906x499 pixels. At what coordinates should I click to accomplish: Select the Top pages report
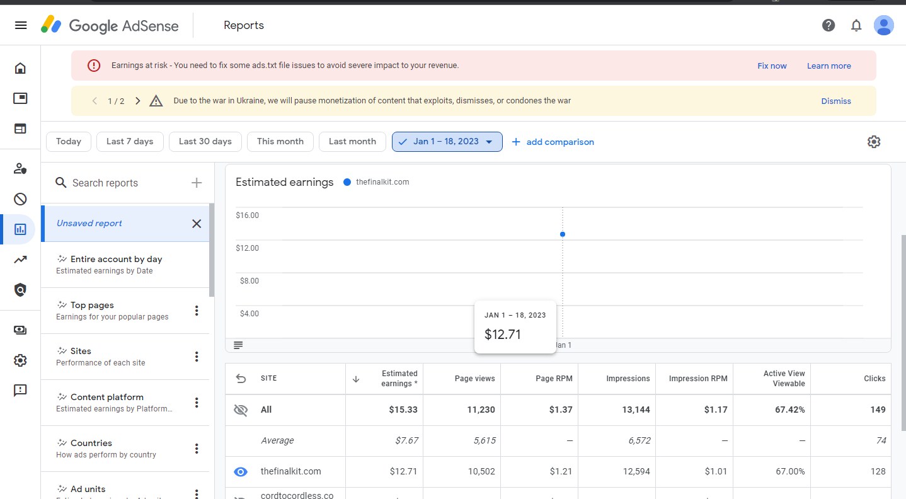[125, 311]
